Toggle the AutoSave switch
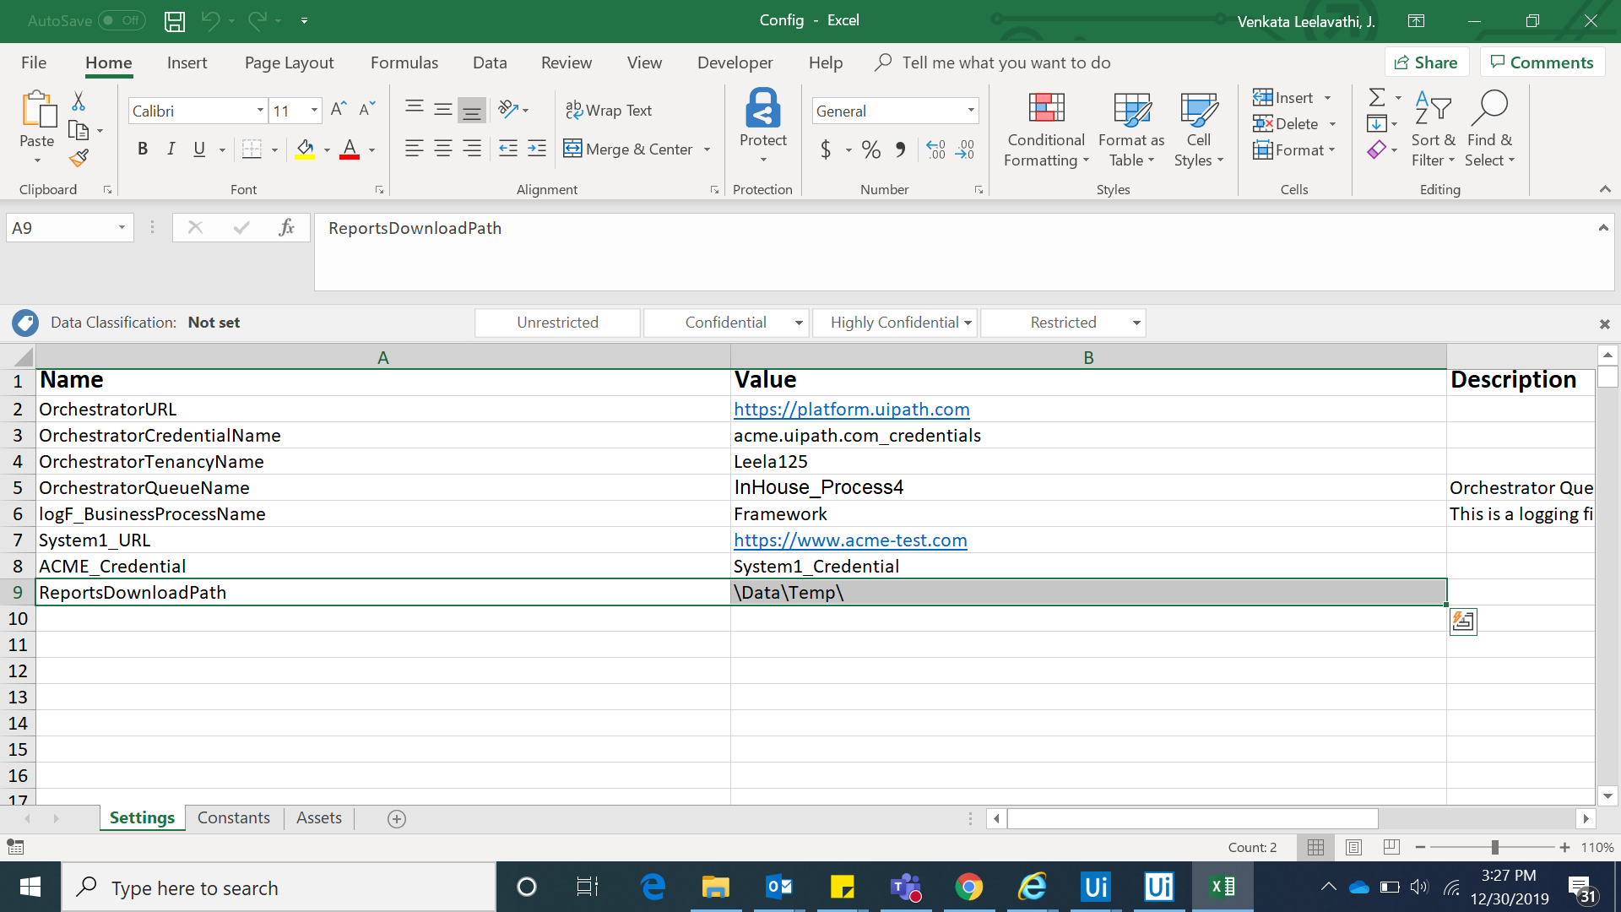 coord(122,20)
